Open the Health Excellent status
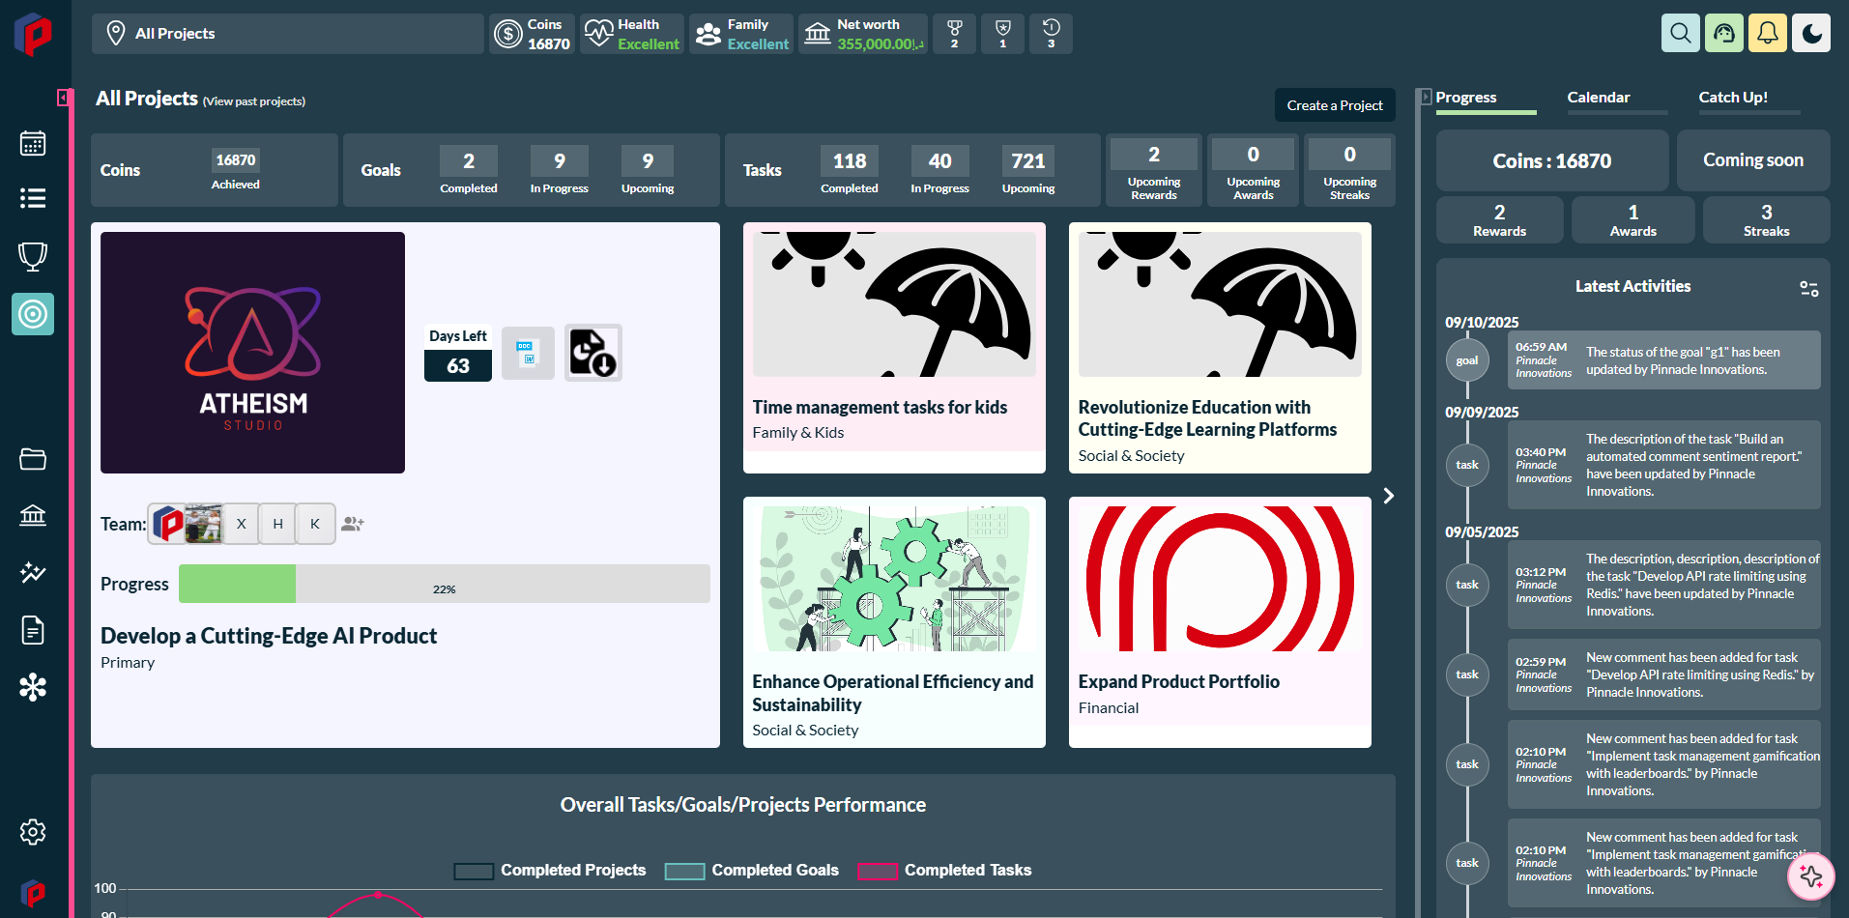 click(x=632, y=34)
